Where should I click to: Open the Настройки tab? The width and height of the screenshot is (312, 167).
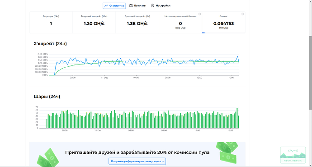tap(161, 5)
